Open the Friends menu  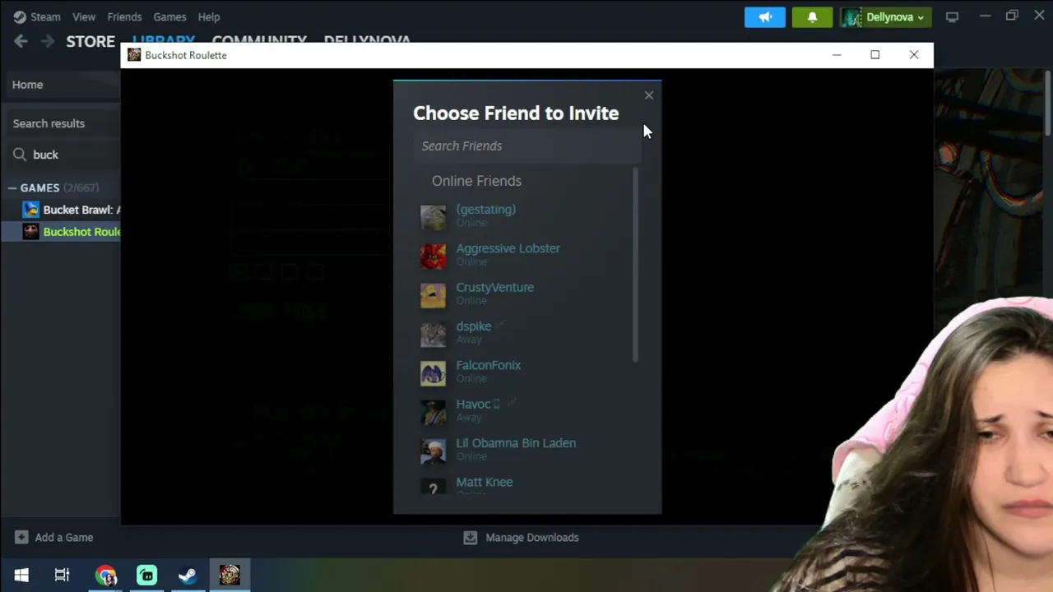124,16
